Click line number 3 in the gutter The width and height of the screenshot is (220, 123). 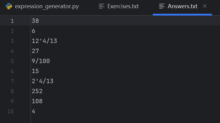(12, 41)
